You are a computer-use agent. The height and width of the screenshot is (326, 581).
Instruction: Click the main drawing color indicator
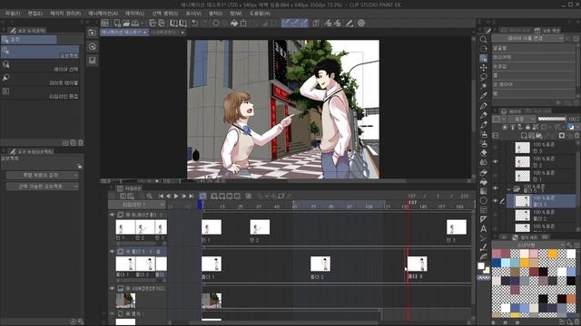[481, 265]
